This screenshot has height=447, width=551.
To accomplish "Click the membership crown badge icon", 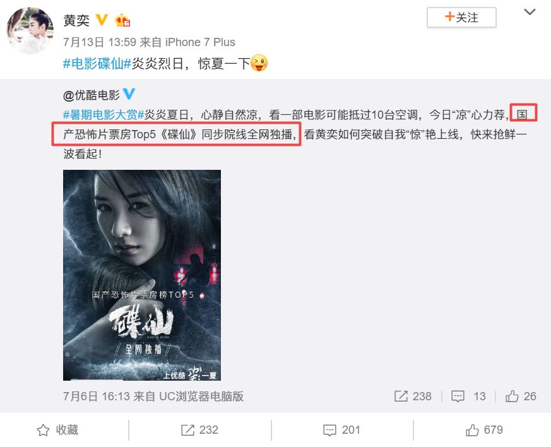I will pyautogui.click(x=122, y=20).
